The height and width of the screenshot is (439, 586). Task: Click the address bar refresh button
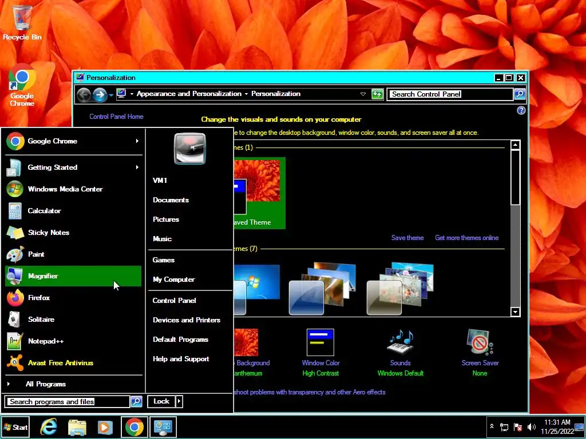[x=378, y=94]
